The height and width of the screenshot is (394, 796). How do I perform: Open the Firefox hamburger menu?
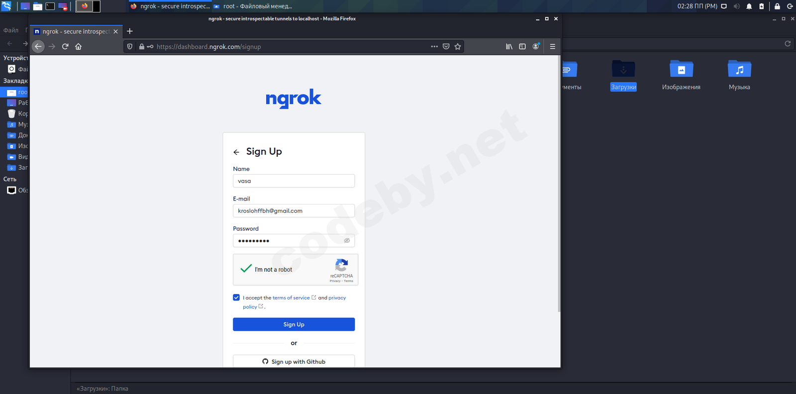pyautogui.click(x=553, y=46)
